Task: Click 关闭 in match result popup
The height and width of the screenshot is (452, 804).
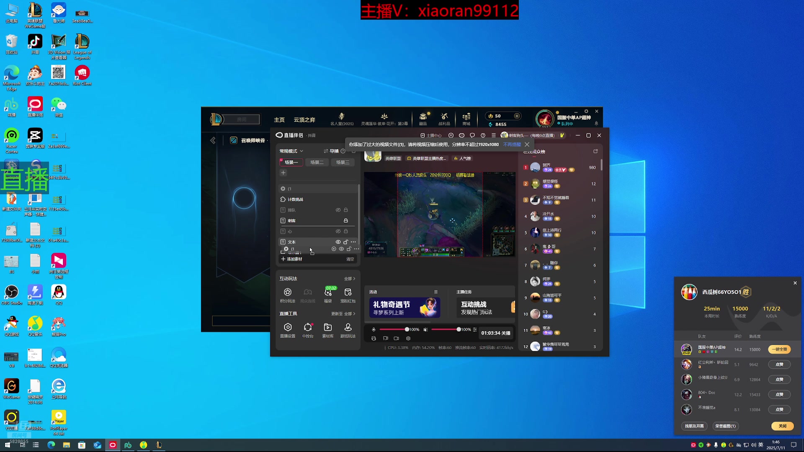Action: click(782, 426)
